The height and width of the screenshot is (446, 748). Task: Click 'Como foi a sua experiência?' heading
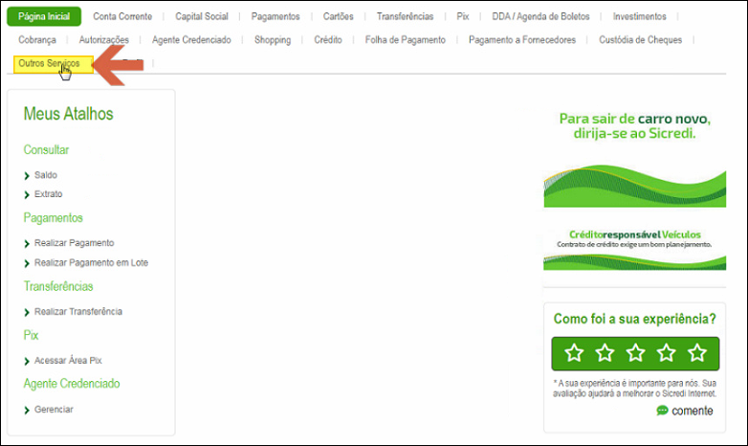click(635, 319)
